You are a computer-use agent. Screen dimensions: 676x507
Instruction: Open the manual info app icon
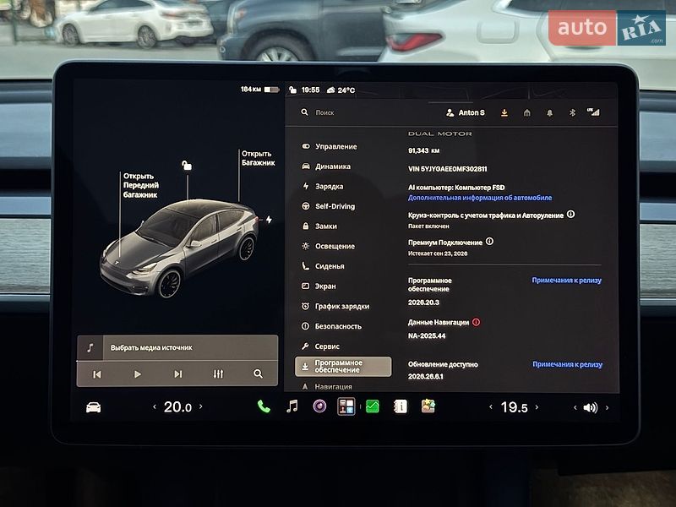[x=400, y=406]
